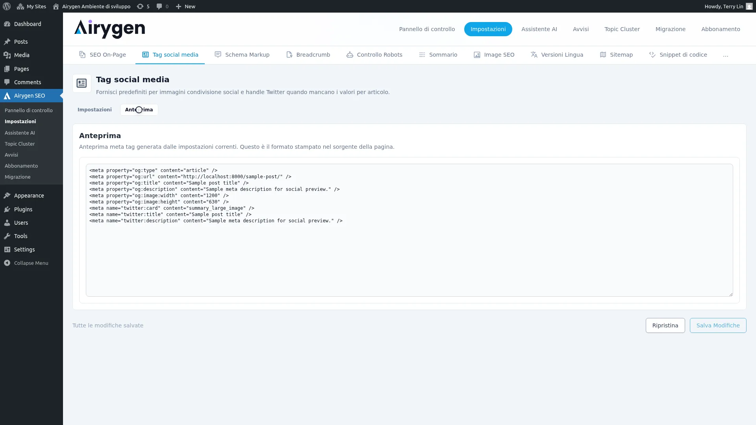
Task: Open Migrazione in sidebar submenu
Action: [18, 177]
